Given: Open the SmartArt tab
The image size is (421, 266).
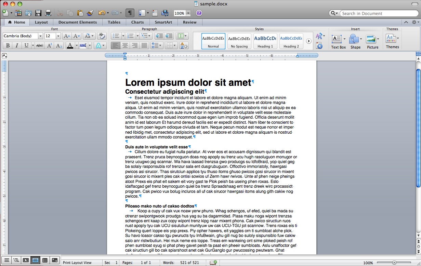Looking at the screenshot, I should pyautogui.click(x=163, y=22).
